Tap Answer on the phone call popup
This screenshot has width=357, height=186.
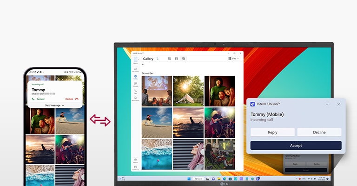[39, 99]
